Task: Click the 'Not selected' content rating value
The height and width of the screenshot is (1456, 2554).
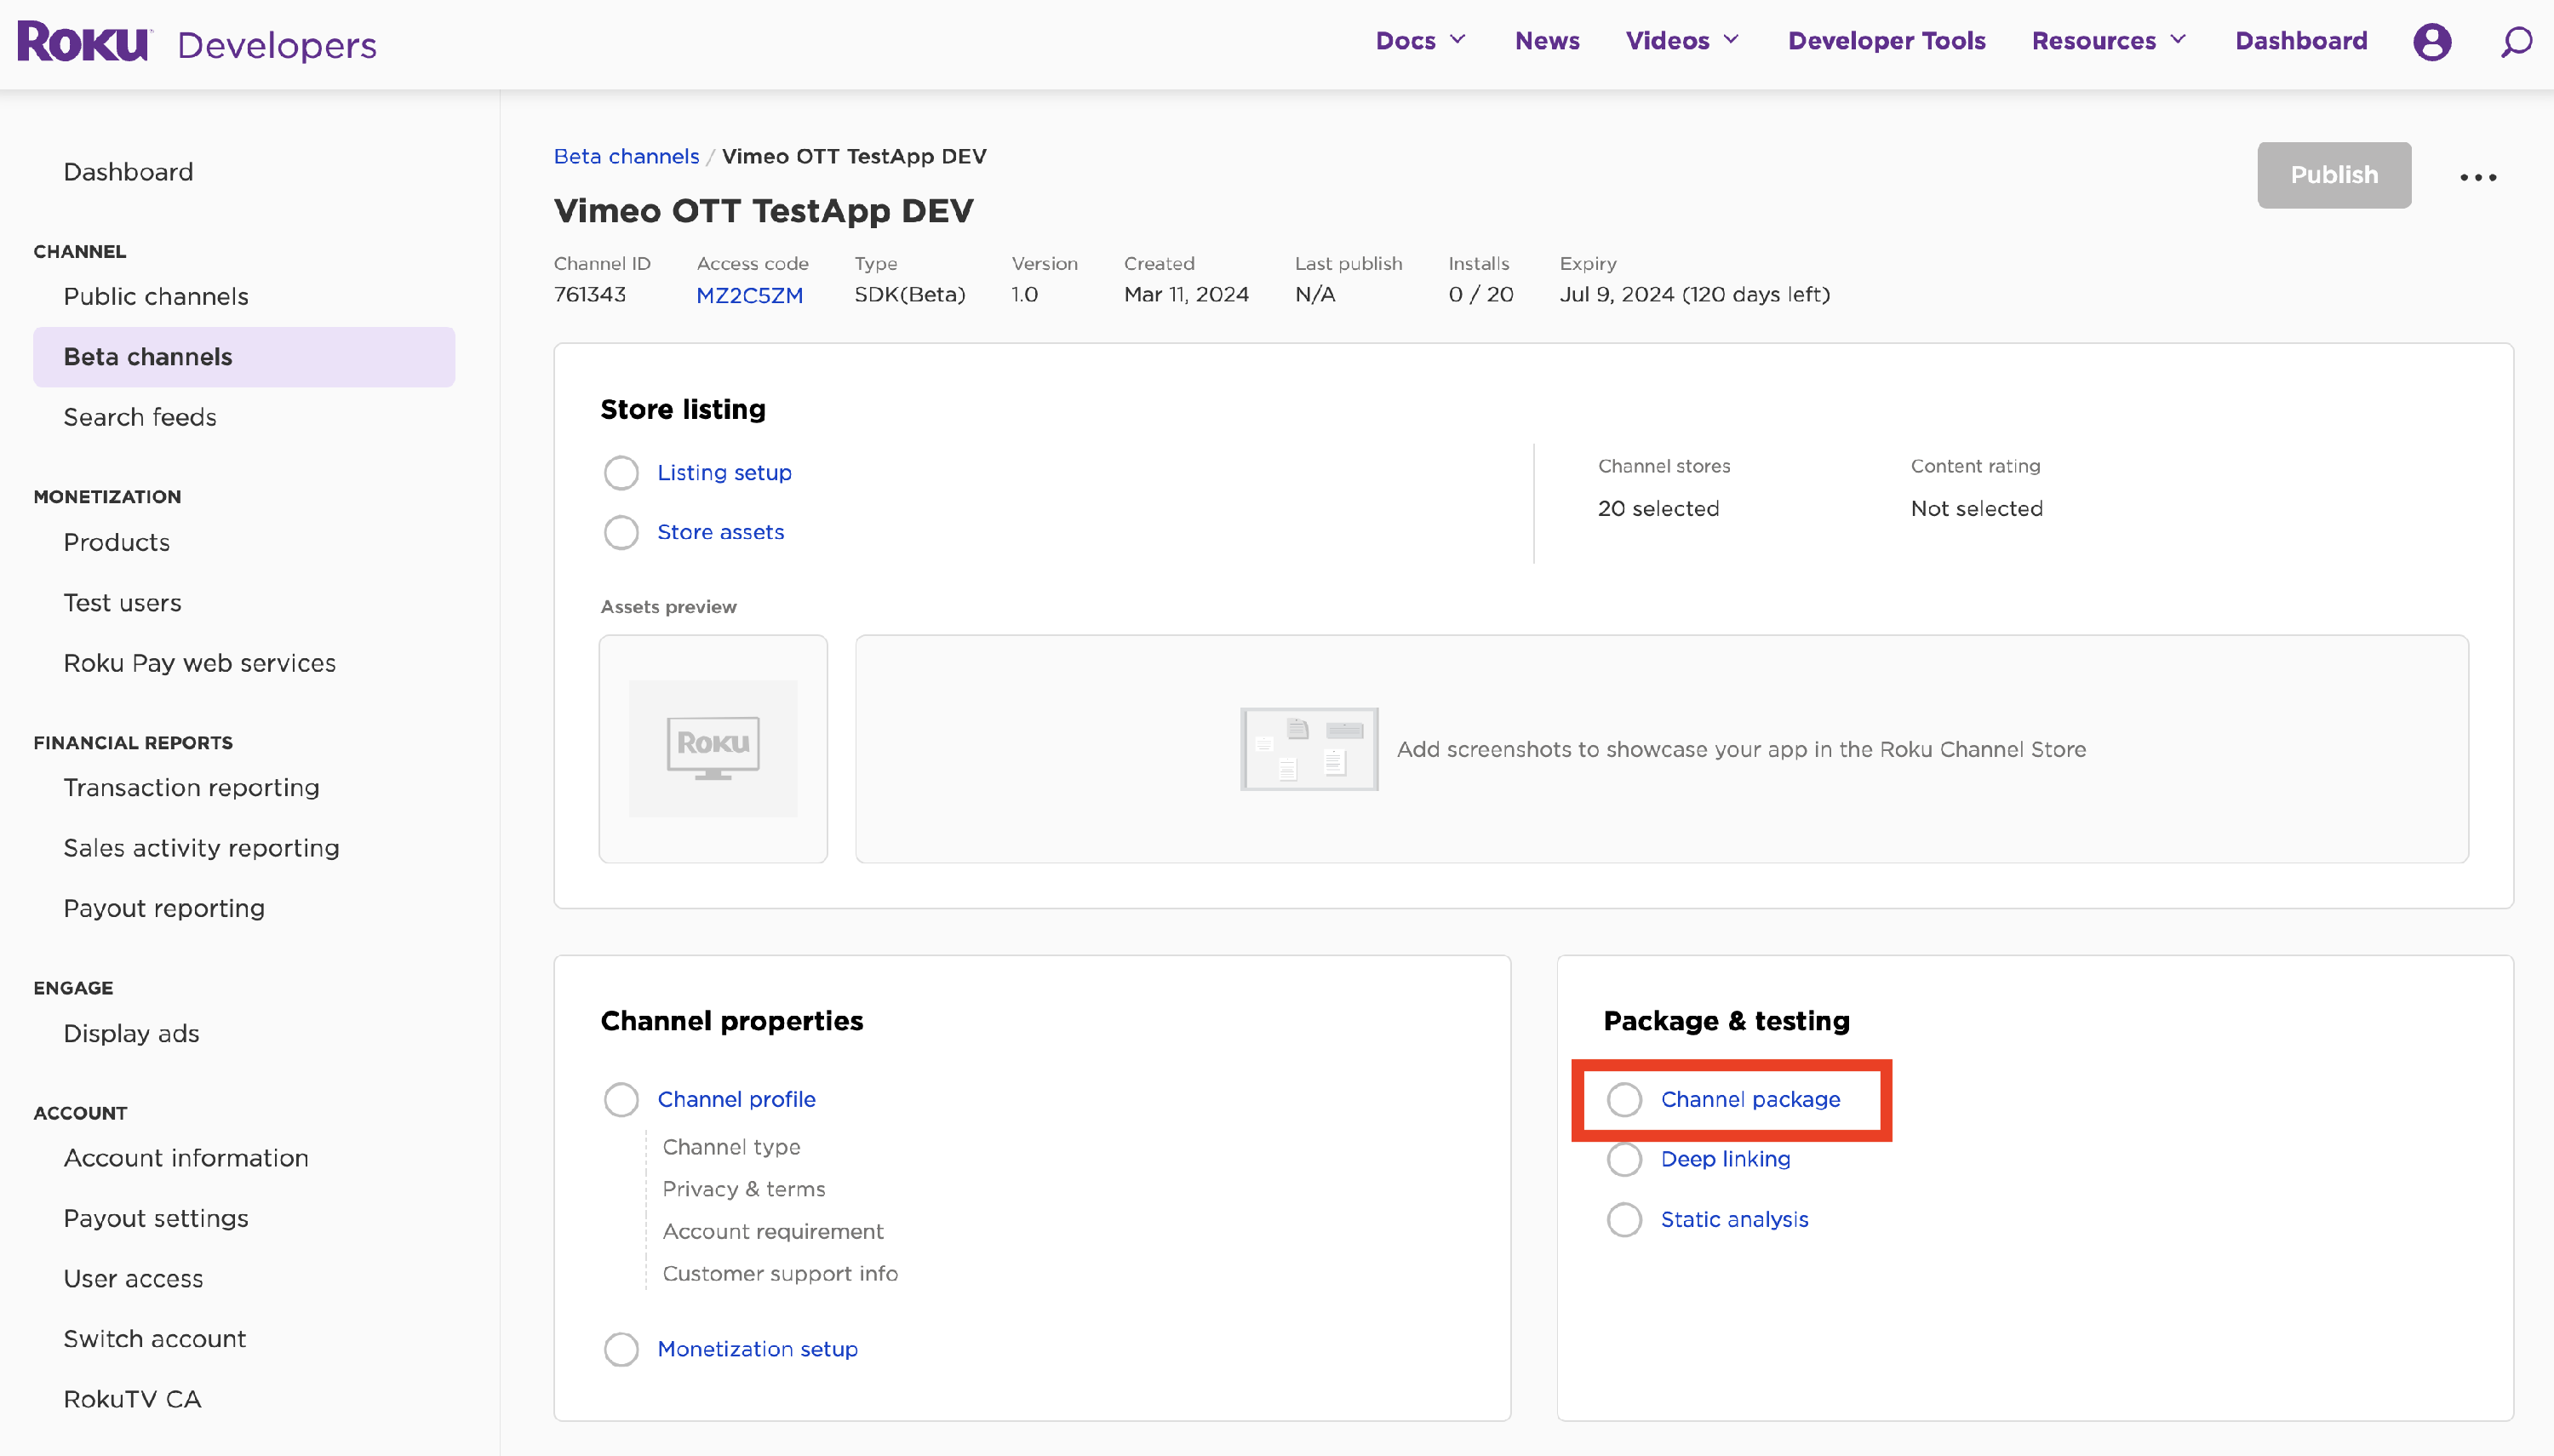Action: [x=1976, y=508]
